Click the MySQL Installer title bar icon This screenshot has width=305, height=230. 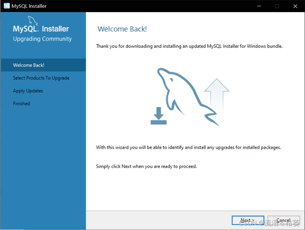pos(7,6)
